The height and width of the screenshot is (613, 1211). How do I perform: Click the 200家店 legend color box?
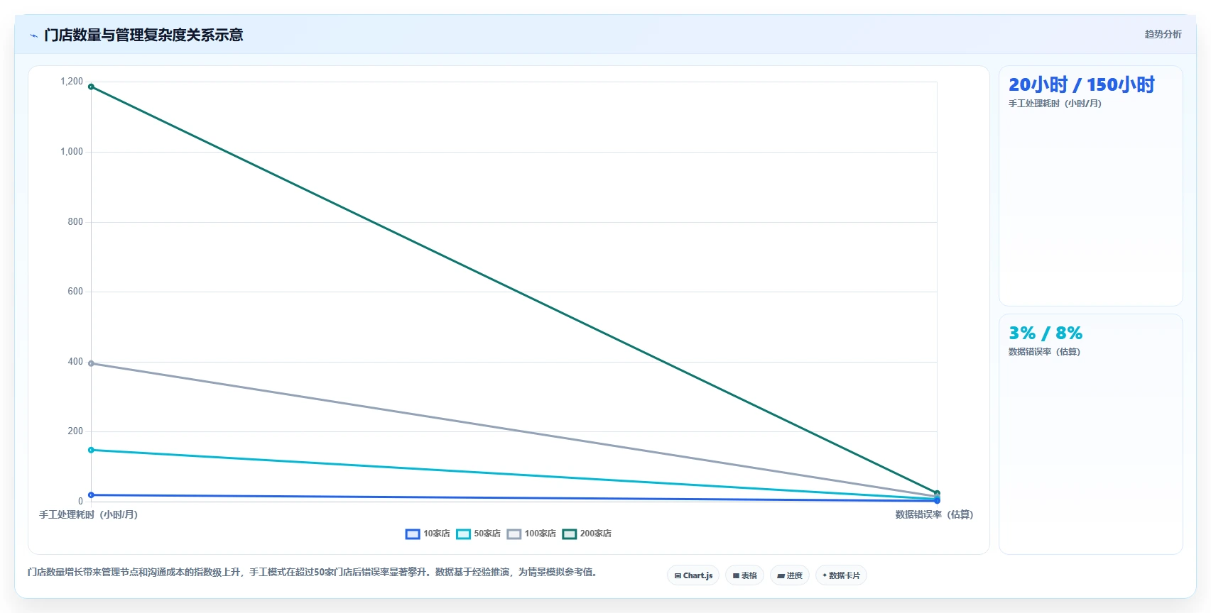[x=569, y=534]
